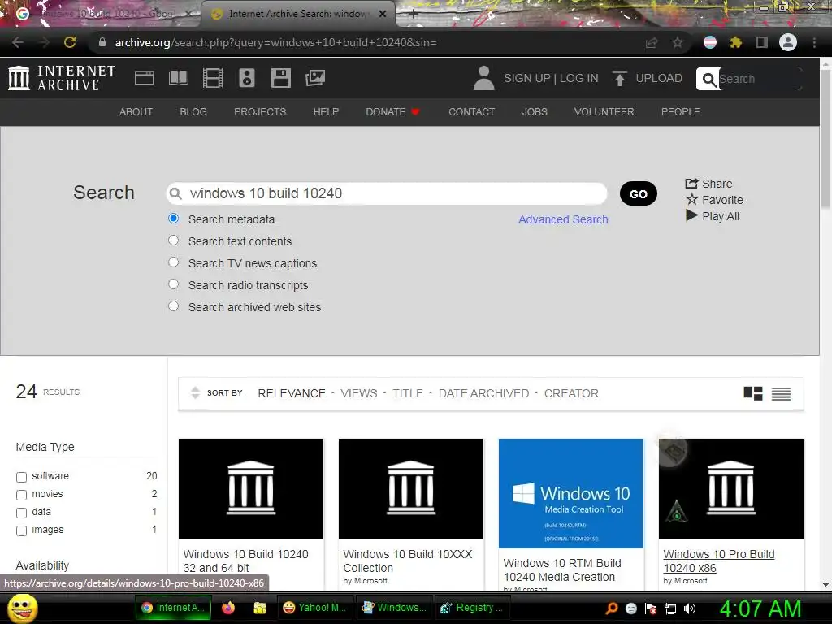
Task: Check the movies media type filter
Action: (22, 495)
